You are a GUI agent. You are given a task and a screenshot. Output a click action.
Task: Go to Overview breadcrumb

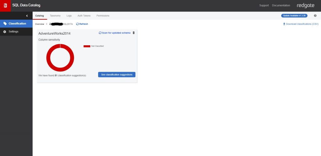39,24
